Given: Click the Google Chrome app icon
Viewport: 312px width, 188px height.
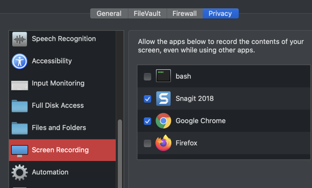Looking at the screenshot, I should [163, 121].
